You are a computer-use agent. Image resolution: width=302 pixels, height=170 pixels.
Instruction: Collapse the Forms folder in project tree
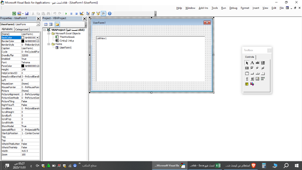pyautogui.click(x=49, y=44)
